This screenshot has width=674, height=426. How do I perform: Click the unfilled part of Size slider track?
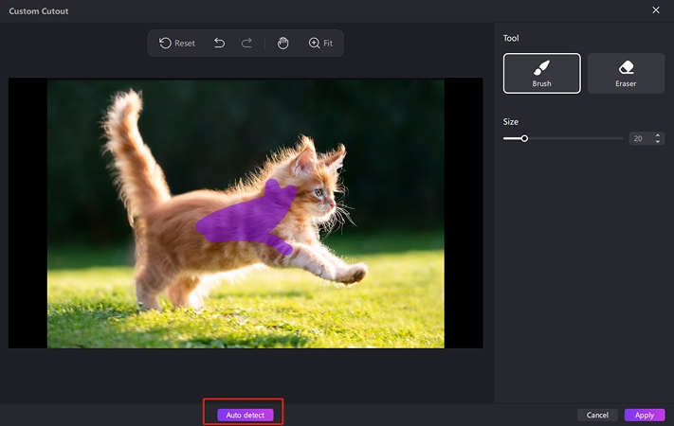pyautogui.click(x=578, y=138)
